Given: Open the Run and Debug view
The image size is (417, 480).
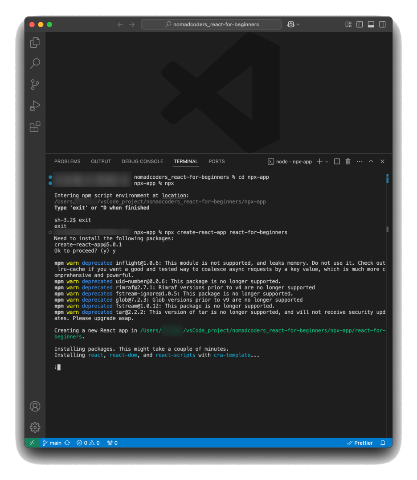Looking at the screenshot, I should [x=35, y=106].
